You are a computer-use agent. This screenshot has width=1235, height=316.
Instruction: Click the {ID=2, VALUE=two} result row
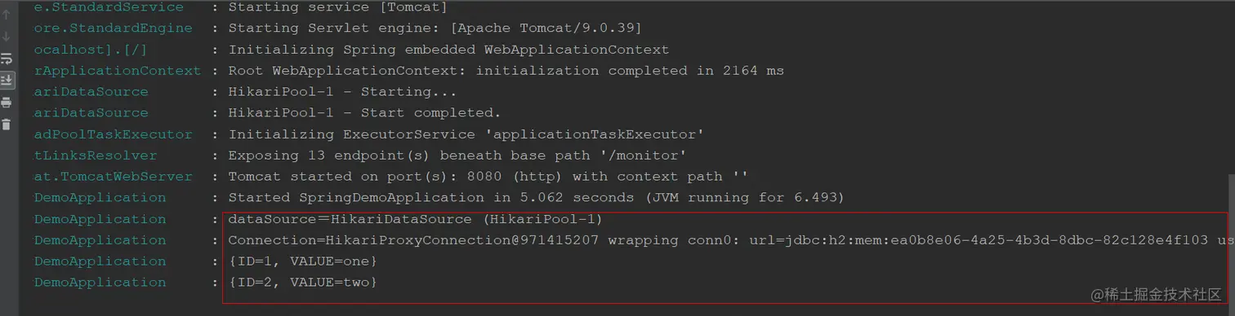click(x=302, y=282)
